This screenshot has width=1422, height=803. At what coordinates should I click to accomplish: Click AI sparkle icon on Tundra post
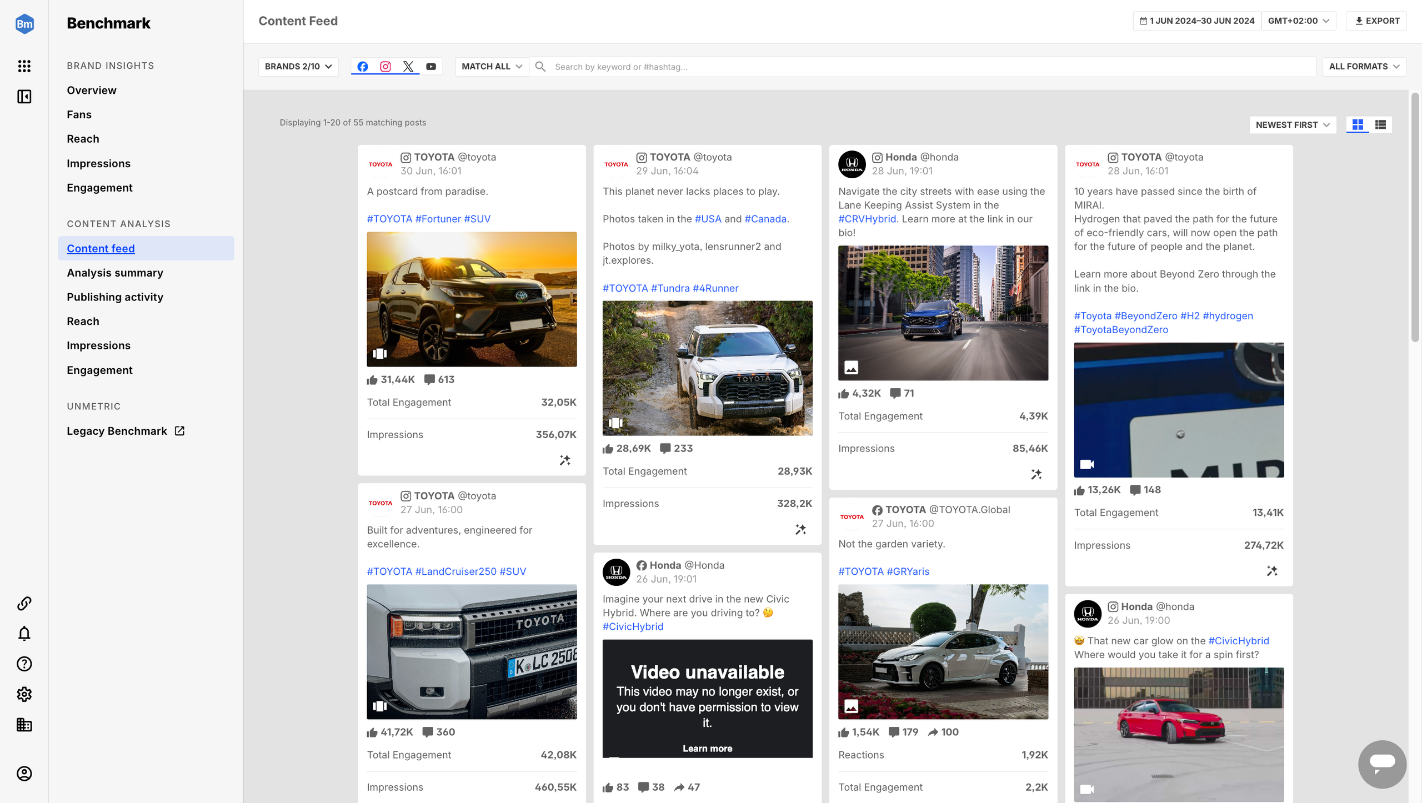point(800,530)
